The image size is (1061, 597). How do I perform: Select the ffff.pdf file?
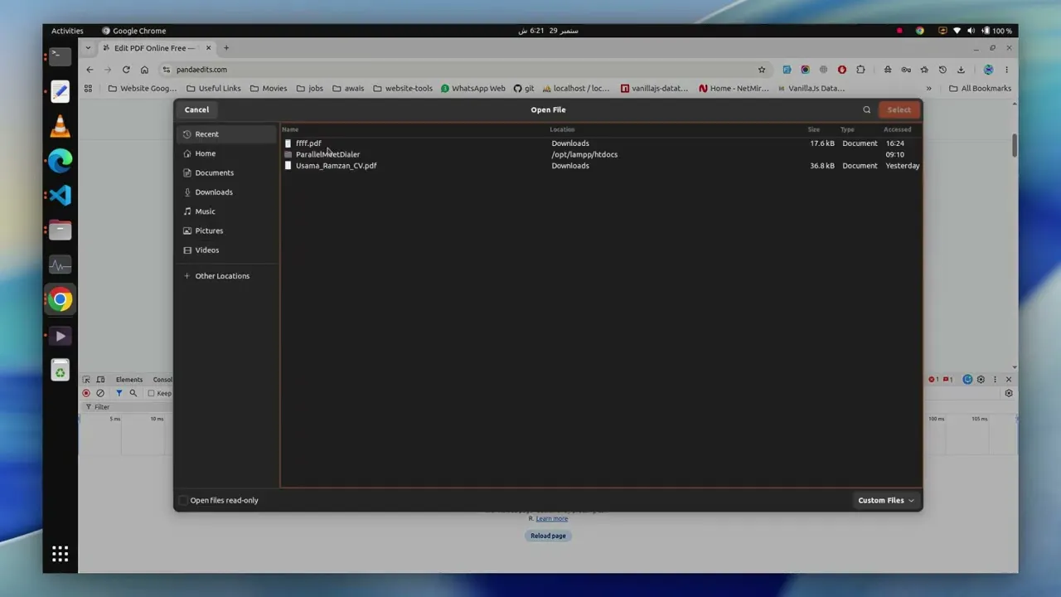(601, 143)
